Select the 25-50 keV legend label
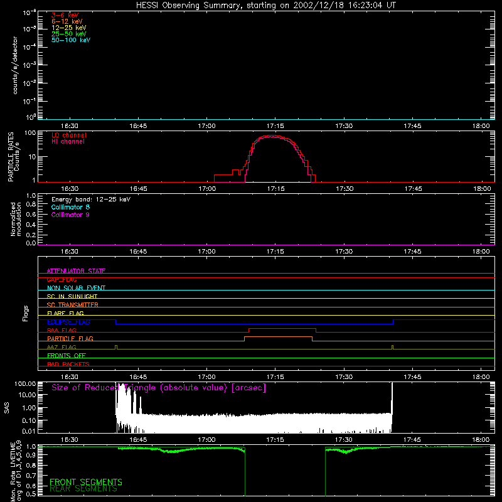The image size is (502, 502). [69, 34]
